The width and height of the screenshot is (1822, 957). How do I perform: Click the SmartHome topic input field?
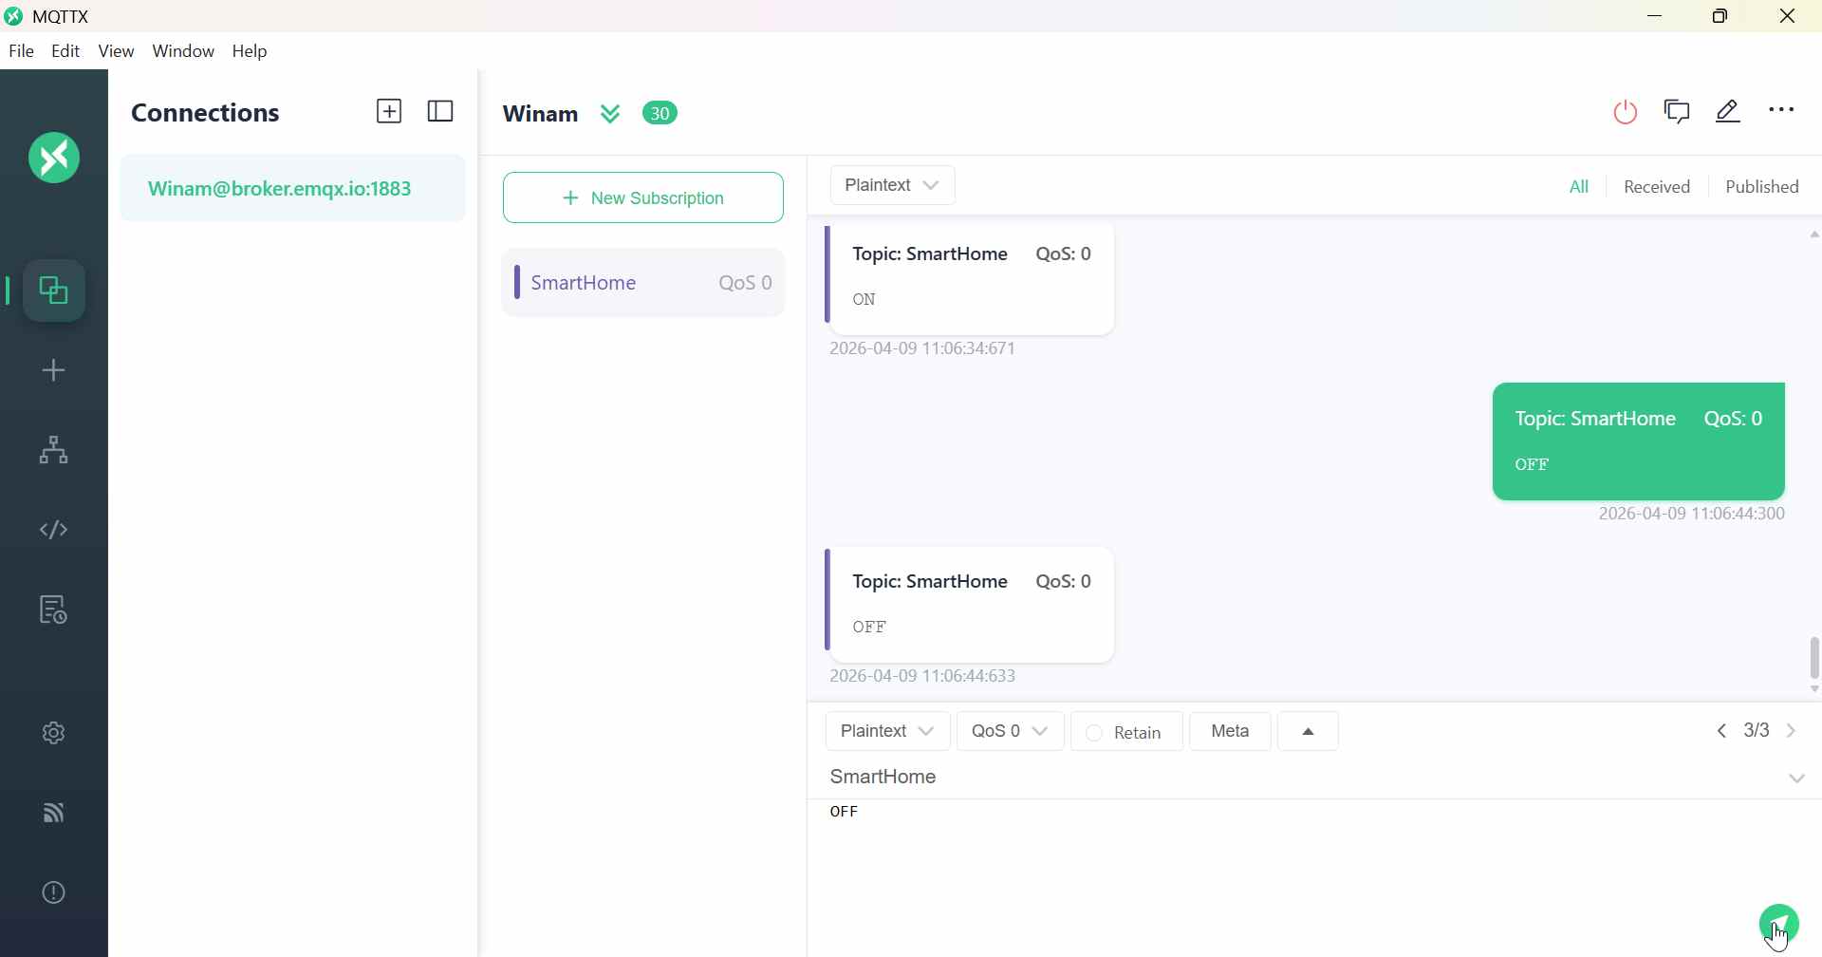(x=1302, y=778)
